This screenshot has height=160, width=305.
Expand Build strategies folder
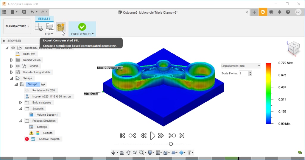point(21,103)
